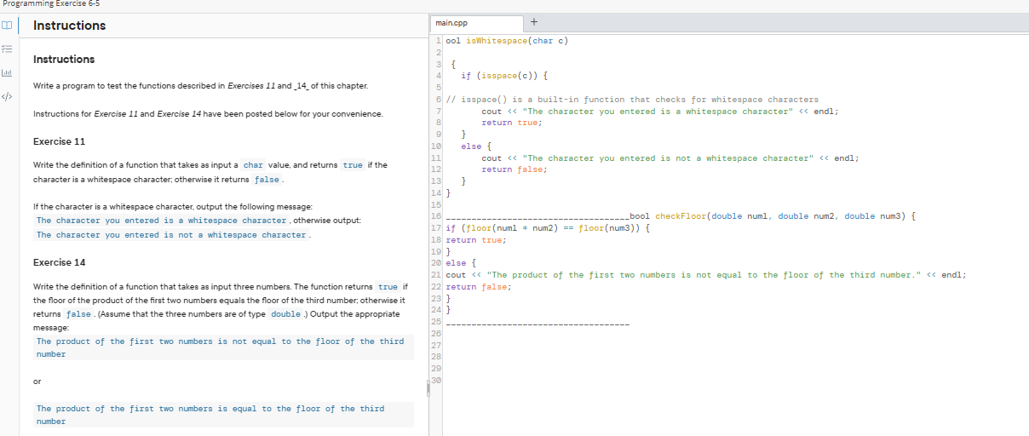Click the cout line on line 11
The height and width of the screenshot is (436, 1029).
(x=670, y=158)
